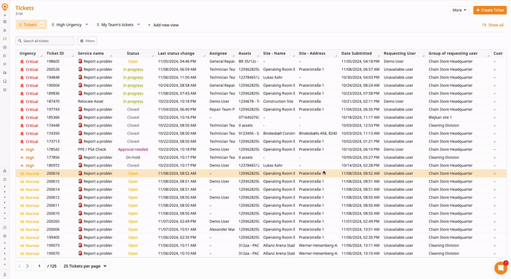Open the More dropdown menu
Image resolution: width=511 pixels, height=279 pixels.
coord(459,10)
